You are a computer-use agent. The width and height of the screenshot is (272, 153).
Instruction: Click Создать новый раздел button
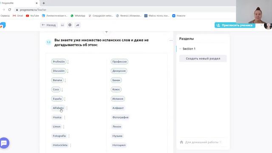[203, 59]
